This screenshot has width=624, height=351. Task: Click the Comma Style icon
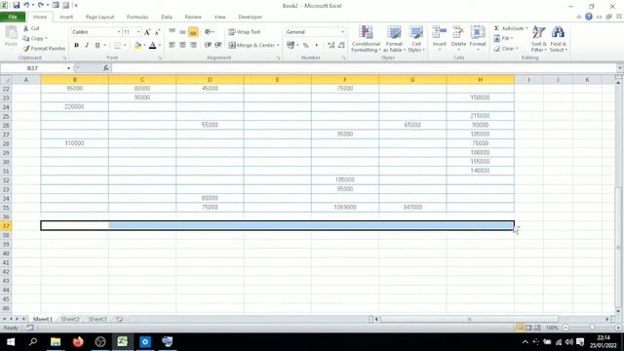(316, 45)
